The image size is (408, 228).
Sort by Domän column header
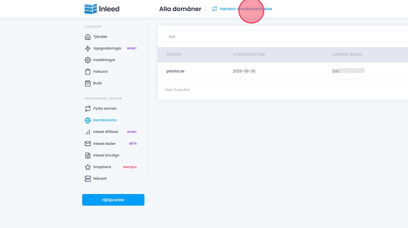[x=174, y=55]
